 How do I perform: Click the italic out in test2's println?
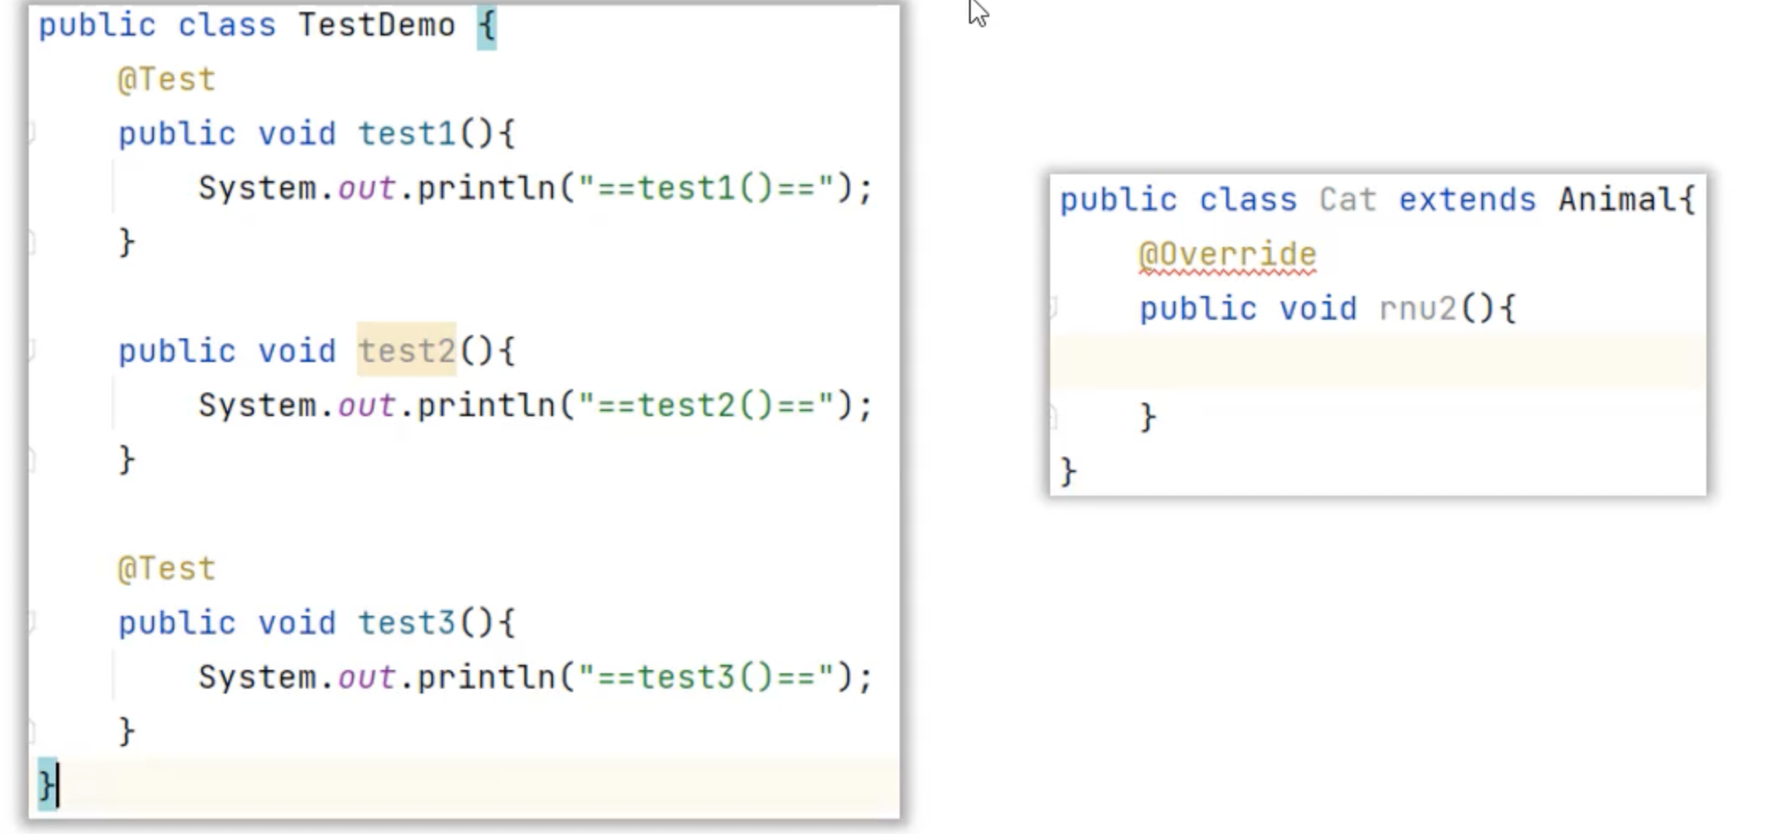(367, 405)
